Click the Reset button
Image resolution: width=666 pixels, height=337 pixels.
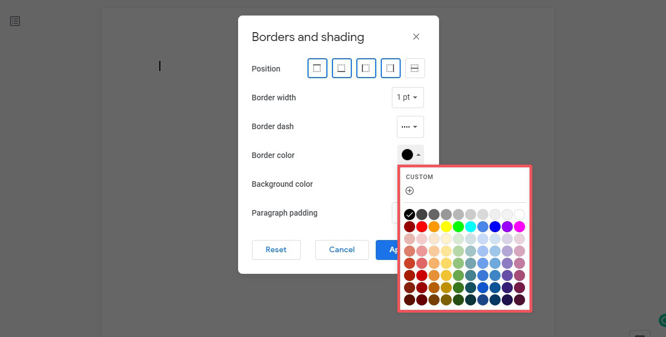276,249
